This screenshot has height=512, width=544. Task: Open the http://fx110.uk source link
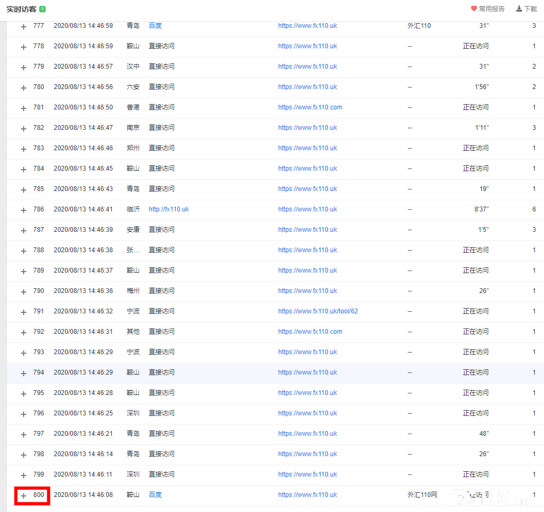click(x=169, y=209)
